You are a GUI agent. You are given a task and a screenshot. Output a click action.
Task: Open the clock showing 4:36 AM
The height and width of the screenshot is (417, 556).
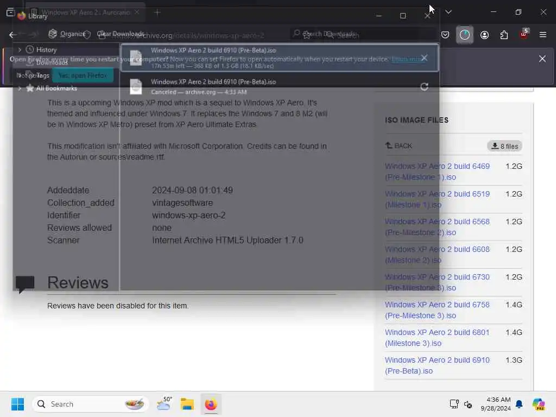pyautogui.click(x=496, y=404)
